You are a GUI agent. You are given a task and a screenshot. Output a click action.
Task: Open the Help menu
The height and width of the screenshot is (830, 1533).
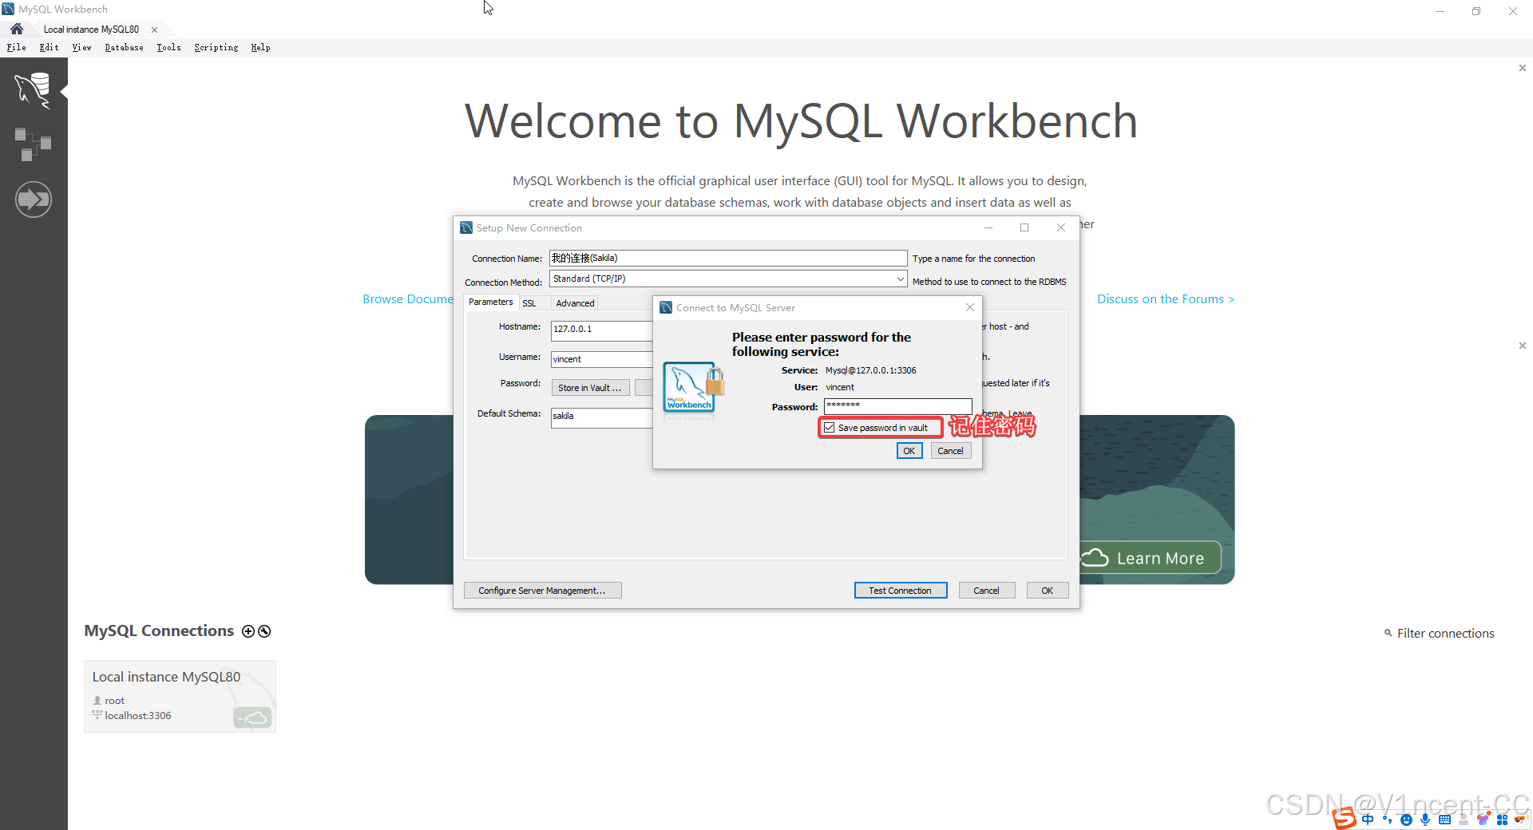(261, 48)
